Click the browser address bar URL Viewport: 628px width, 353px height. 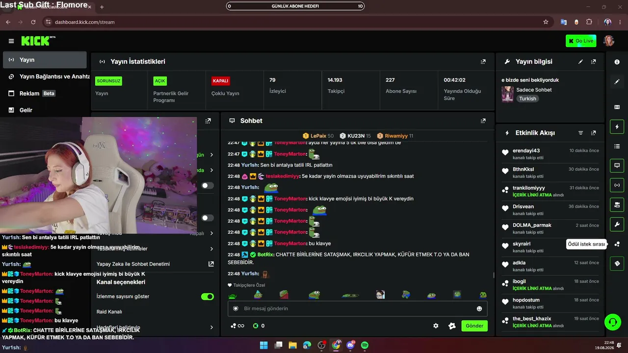coord(85,22)
